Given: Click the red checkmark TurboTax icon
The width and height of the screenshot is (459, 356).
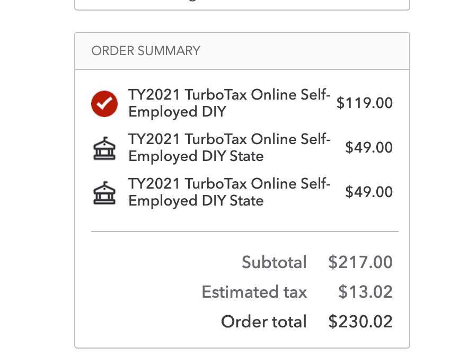Looking at the screenshot, I should (104, 103).
